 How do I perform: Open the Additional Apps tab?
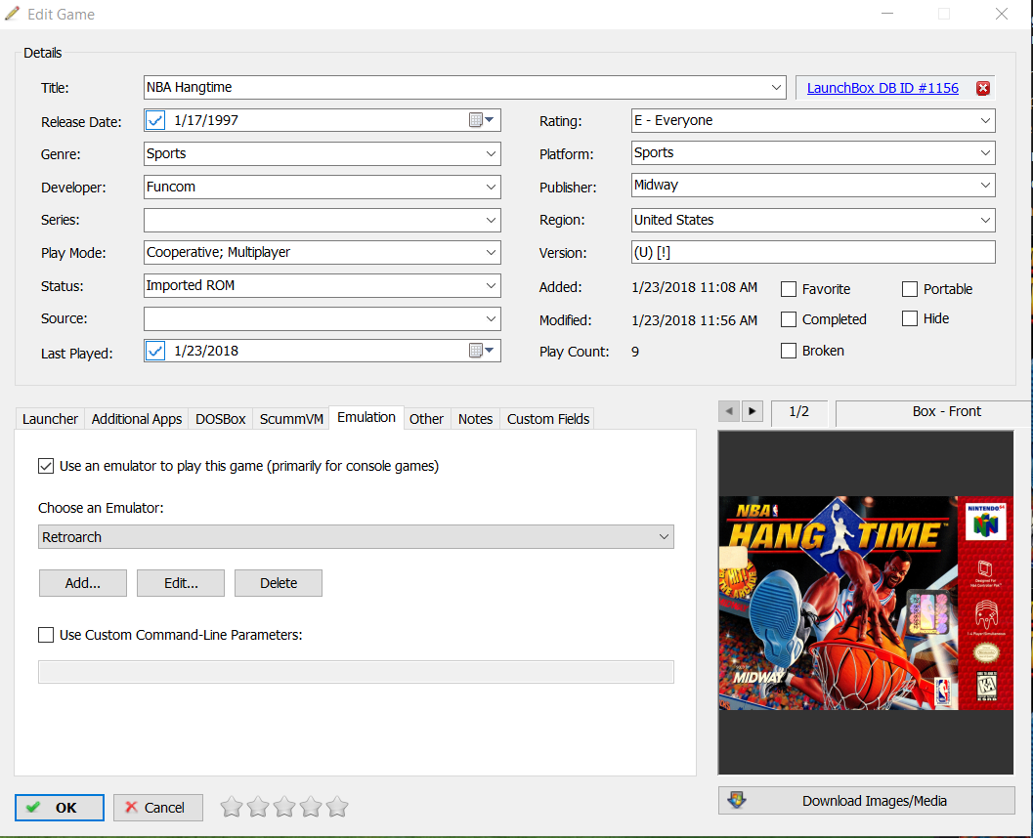pos(137,419)
